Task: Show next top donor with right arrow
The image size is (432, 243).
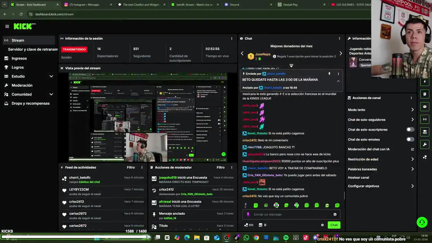Action: pos(341,53)
